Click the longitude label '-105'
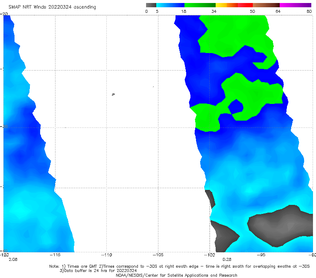 pos(158,255)
